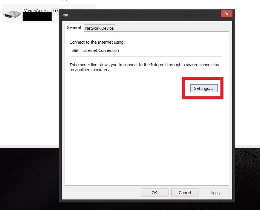
Task: Confirm with the OK button
Action: pos(154,192)
